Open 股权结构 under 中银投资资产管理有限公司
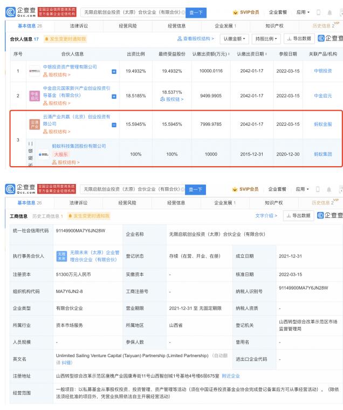This screenshot has width=343, height=410. click(57, 75)
